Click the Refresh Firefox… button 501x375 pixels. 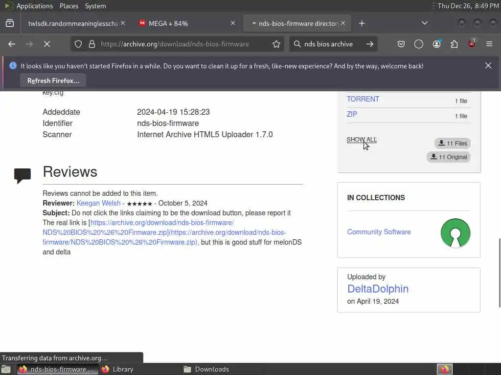(x=53, y=81)
